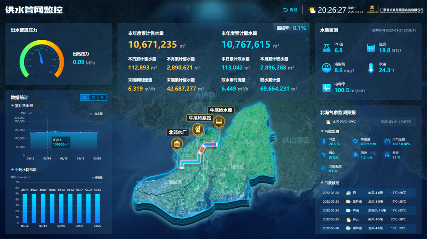Click the 出站压力 gauge dial

coord(42,59)
